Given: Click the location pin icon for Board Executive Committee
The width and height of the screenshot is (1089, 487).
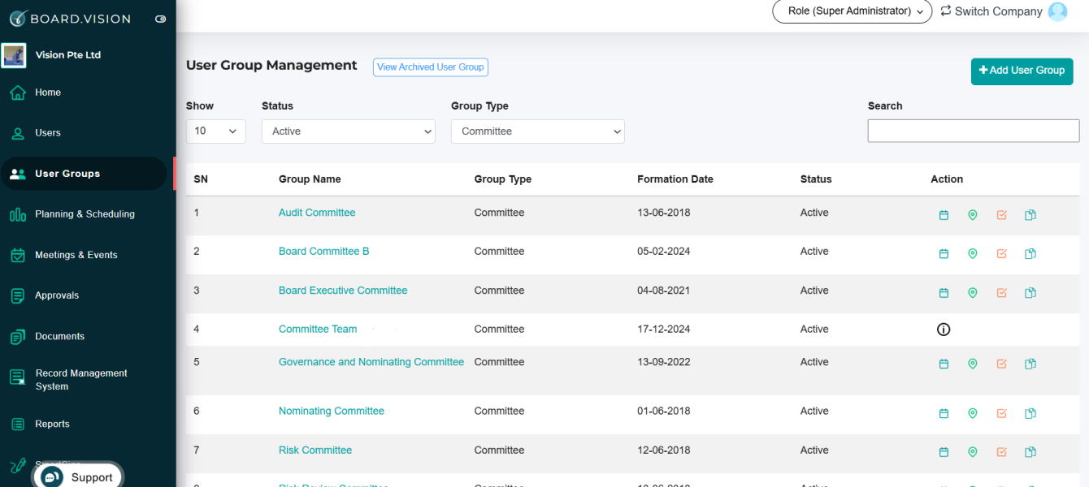Looking at the screenshot, I should tap(973, 293).
